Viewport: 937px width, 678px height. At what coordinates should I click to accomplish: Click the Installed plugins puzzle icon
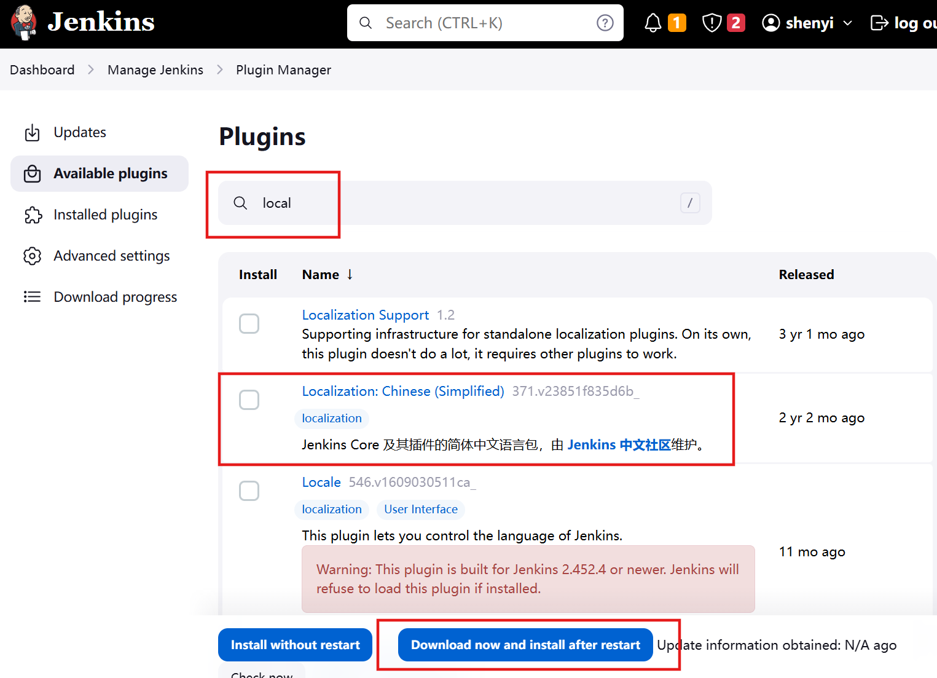33,215
